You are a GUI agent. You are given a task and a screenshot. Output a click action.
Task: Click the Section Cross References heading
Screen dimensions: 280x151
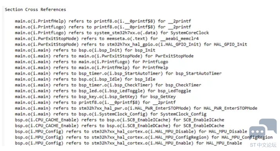[x=35, y=10]
